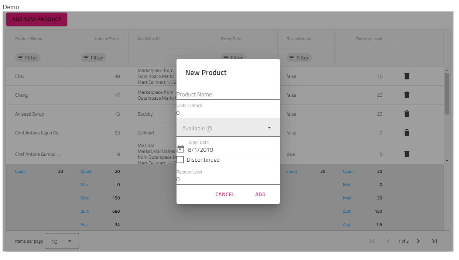The image size is (459, 260).
Task: Delete the Chef Antons Gumbo row
Action: (407, 154)
